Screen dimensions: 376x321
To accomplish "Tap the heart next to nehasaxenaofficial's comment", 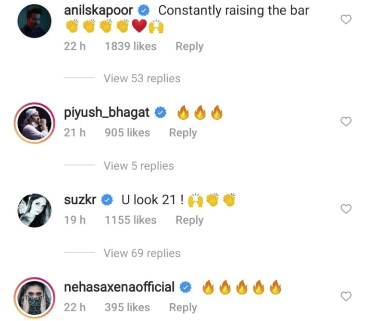I will point(346,296).
